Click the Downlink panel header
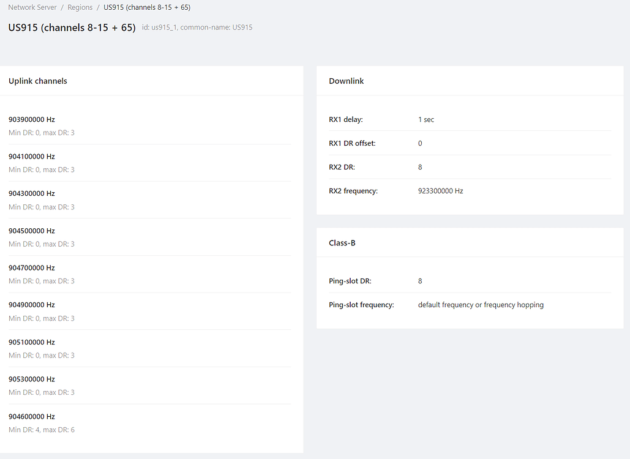The height and width of the screenshot is (459, 630). tap(346, 80)
